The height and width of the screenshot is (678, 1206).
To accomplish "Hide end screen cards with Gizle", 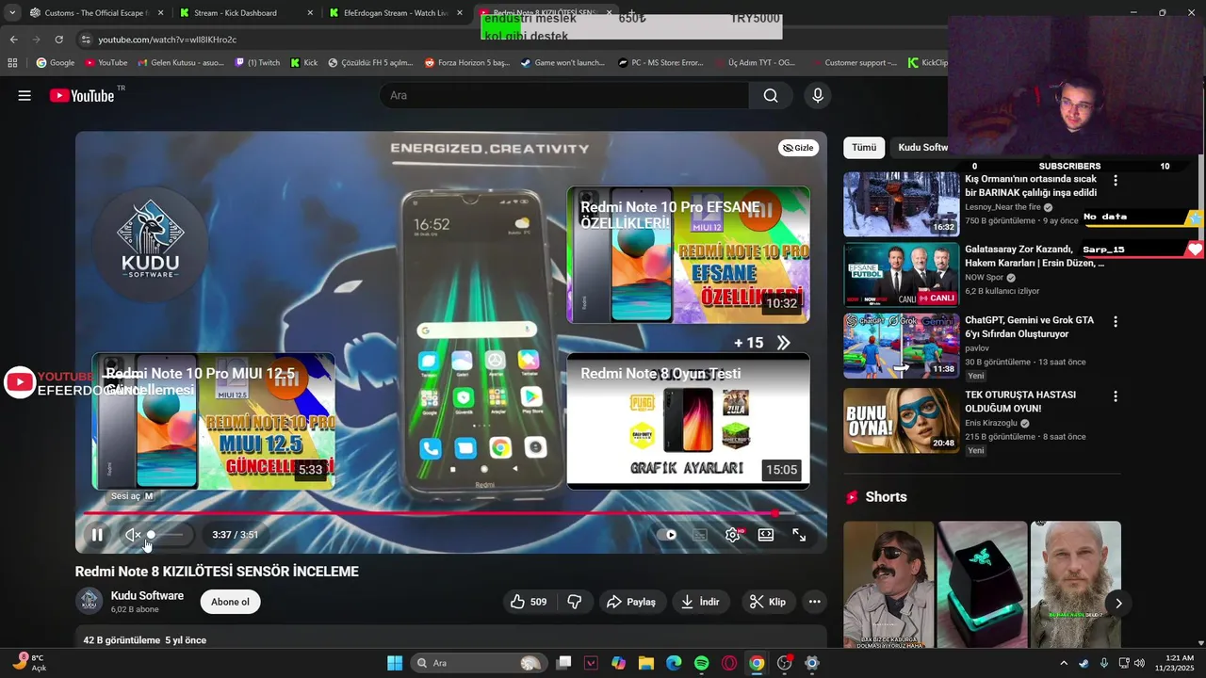I will (798, 148).
